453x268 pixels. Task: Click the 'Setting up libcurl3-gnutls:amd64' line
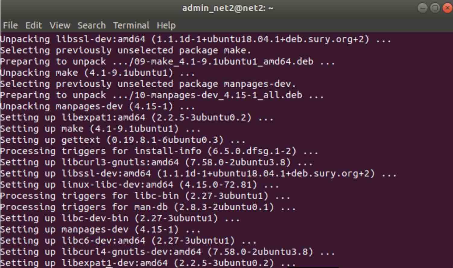(x=156, y=162)
